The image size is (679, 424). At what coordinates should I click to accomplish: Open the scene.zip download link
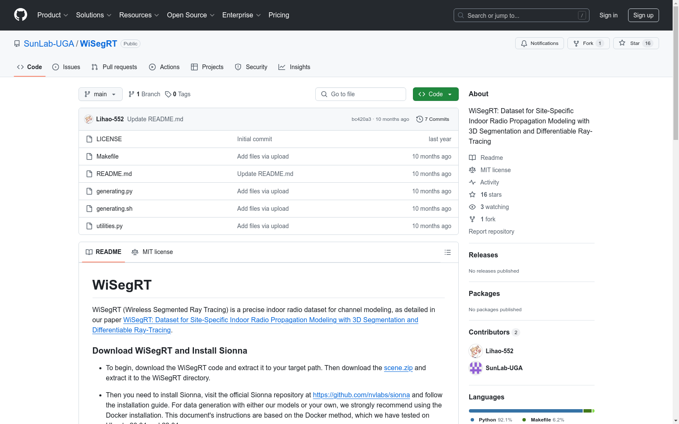tap(398, 368)
